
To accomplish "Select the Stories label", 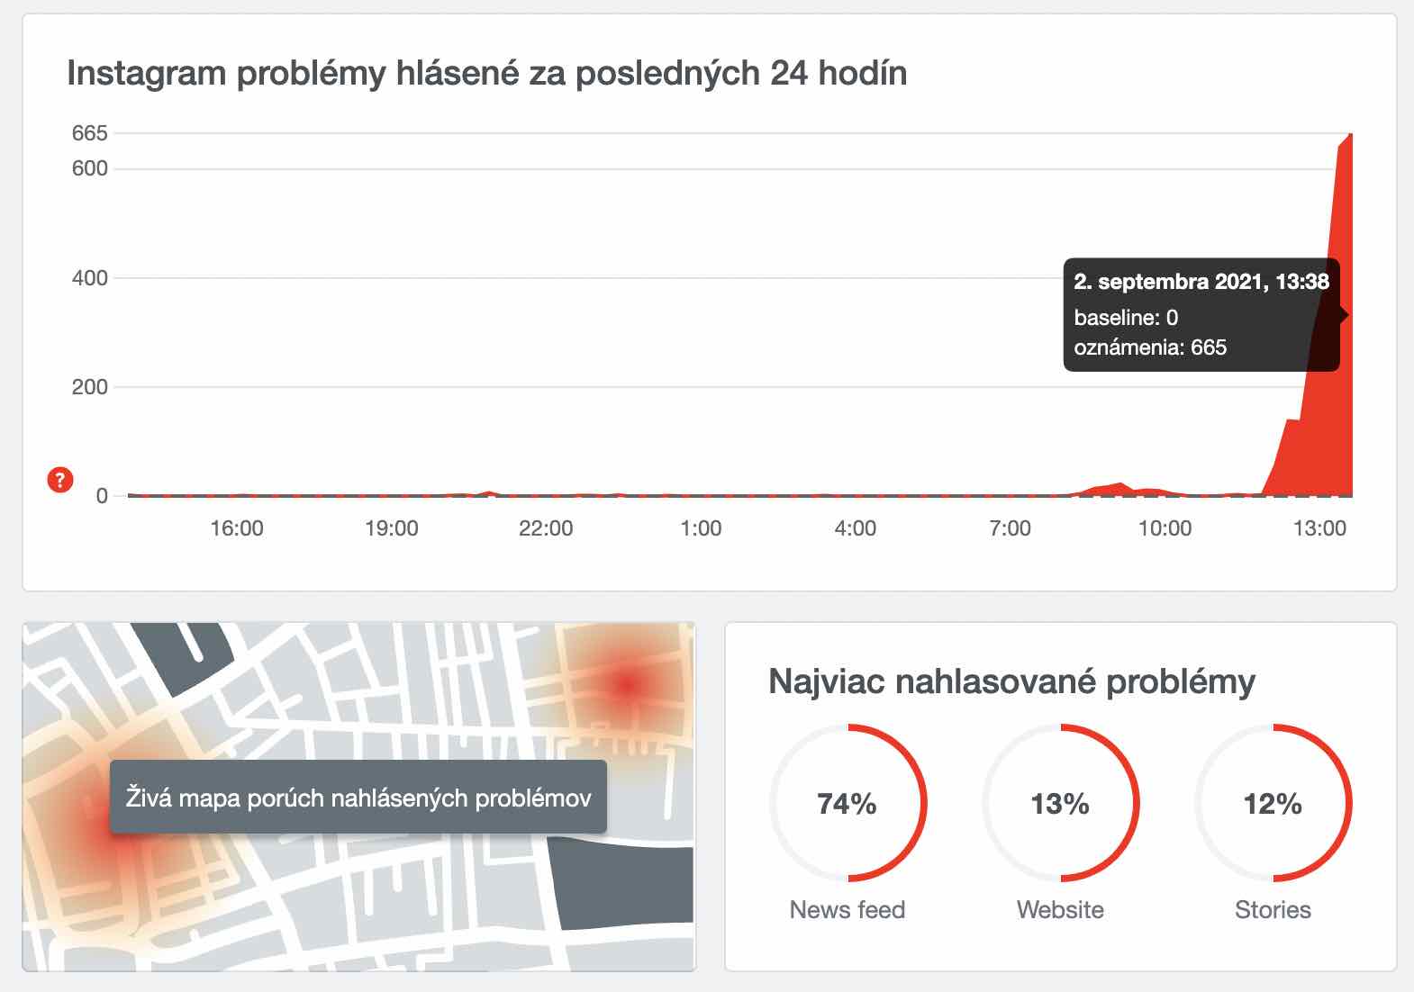I will click(1273, 910).
